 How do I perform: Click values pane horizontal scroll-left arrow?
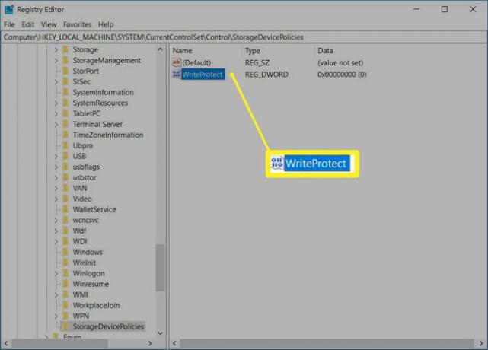174,343
